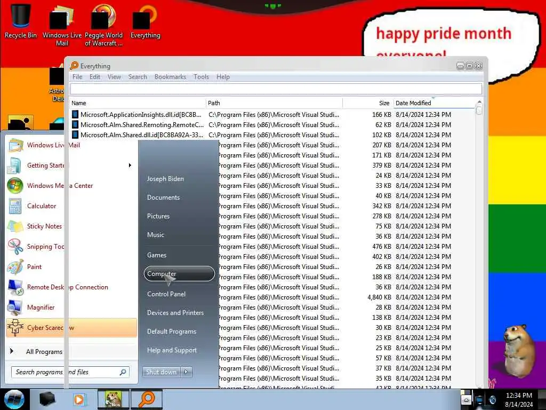Viewport: 546px width, 410px height.
Task: Open Windows Live Mail desktop icon
Action: 62,25
